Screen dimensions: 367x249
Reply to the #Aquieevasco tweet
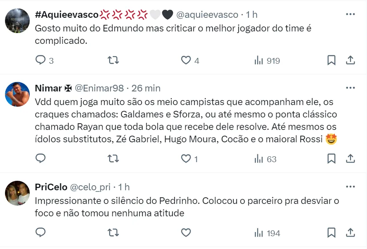(41, 60)
